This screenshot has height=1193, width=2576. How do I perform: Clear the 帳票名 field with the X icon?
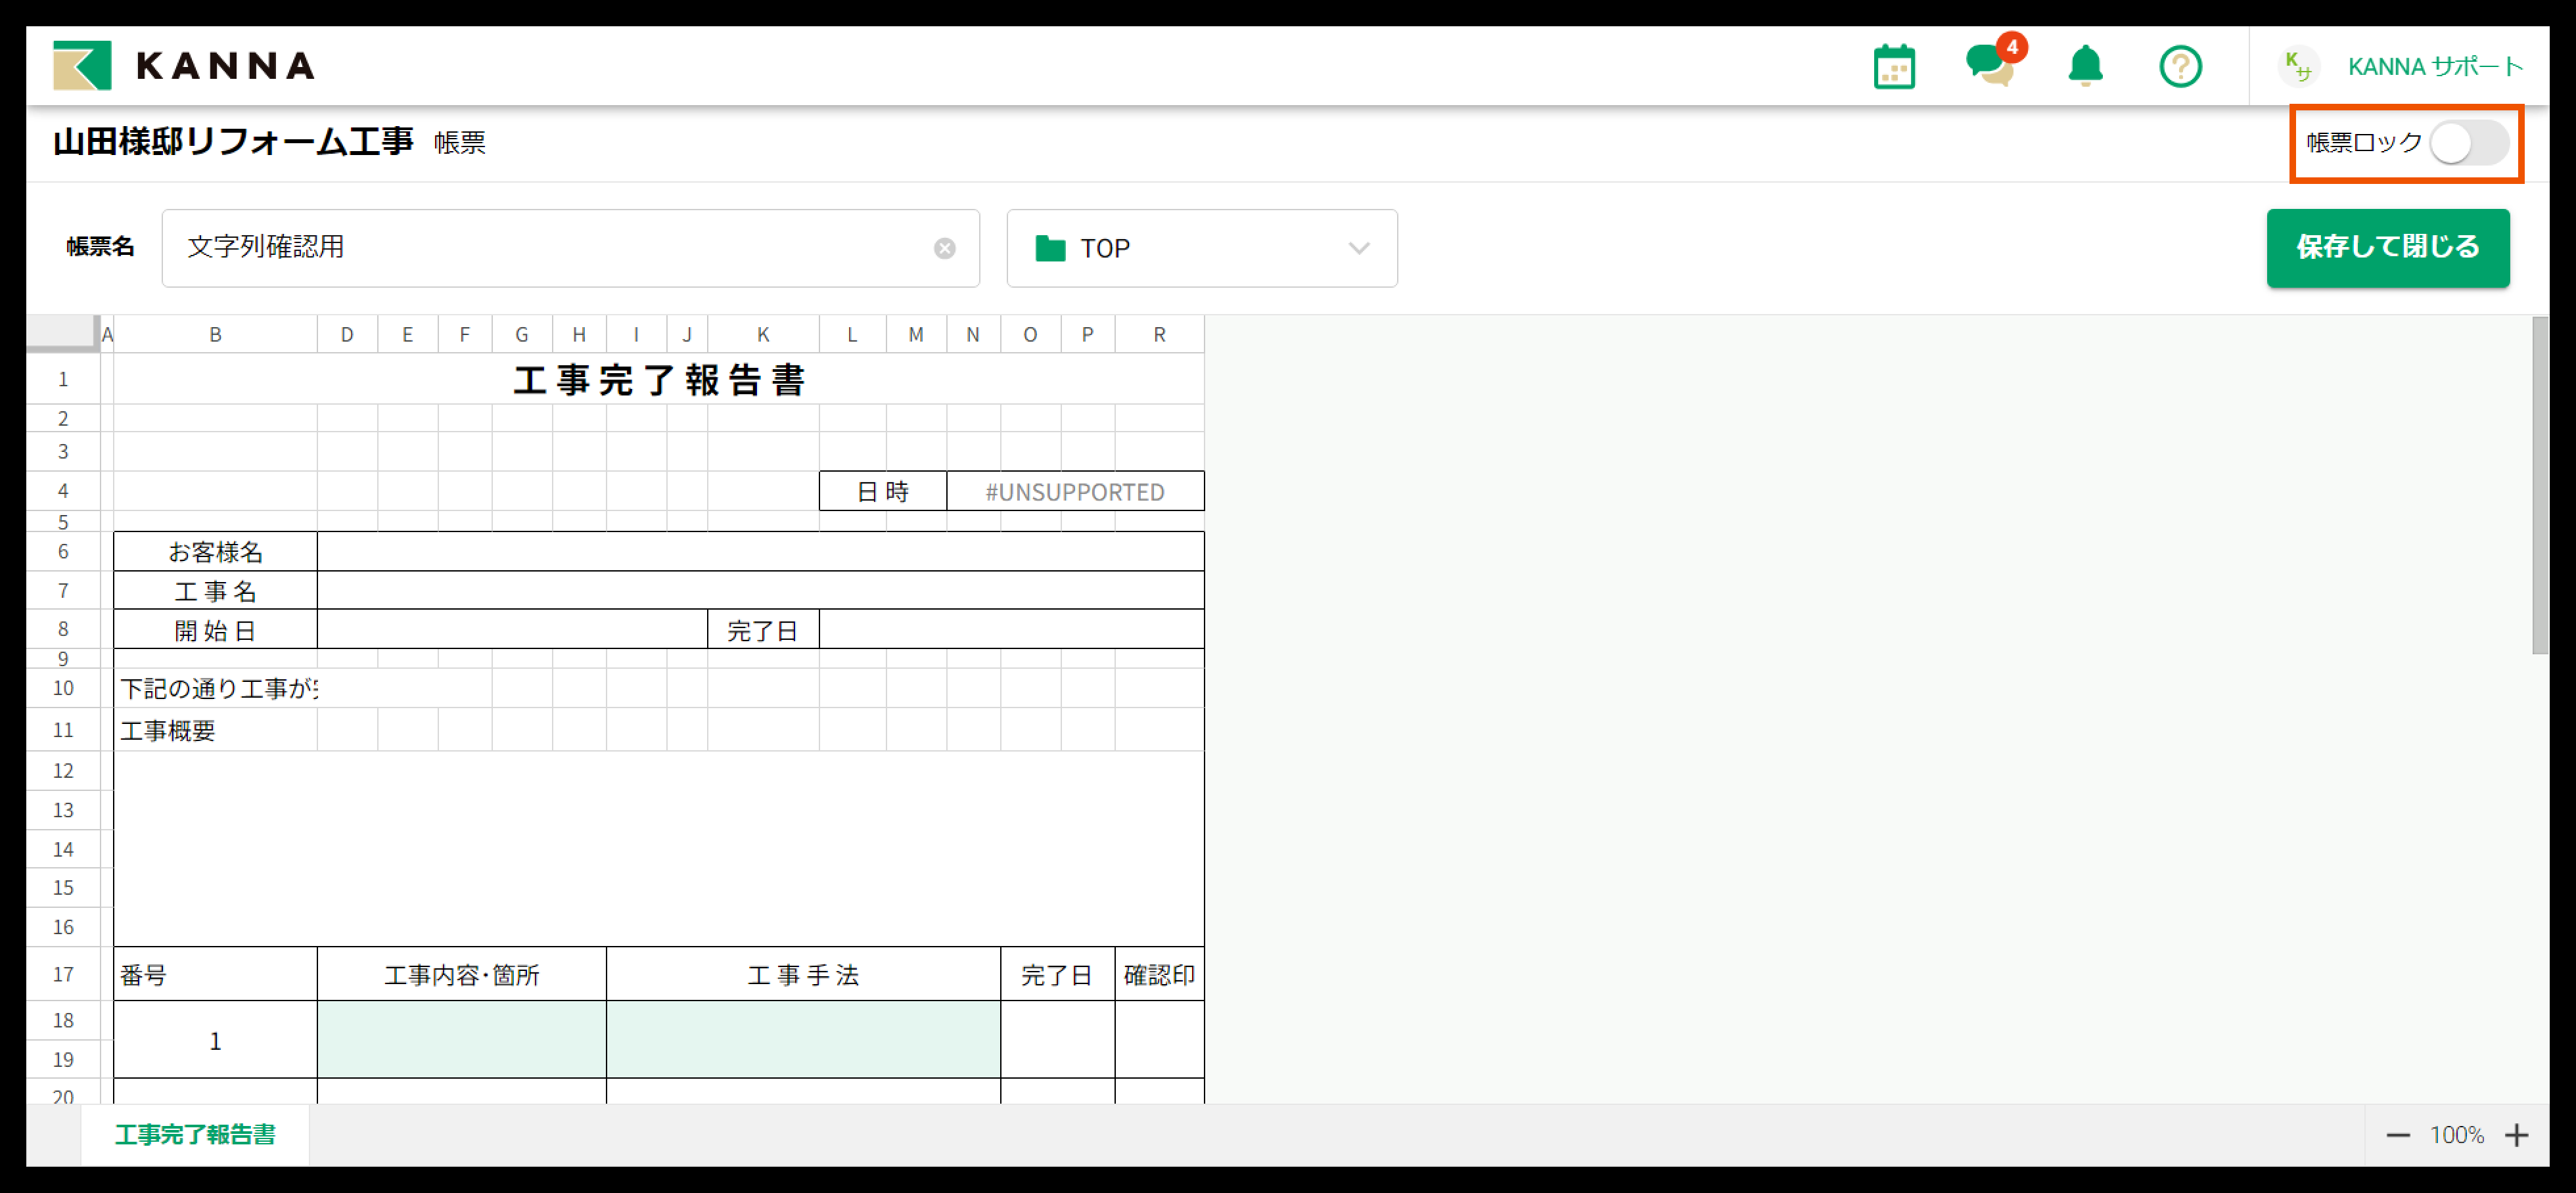[x=944, y=248]
